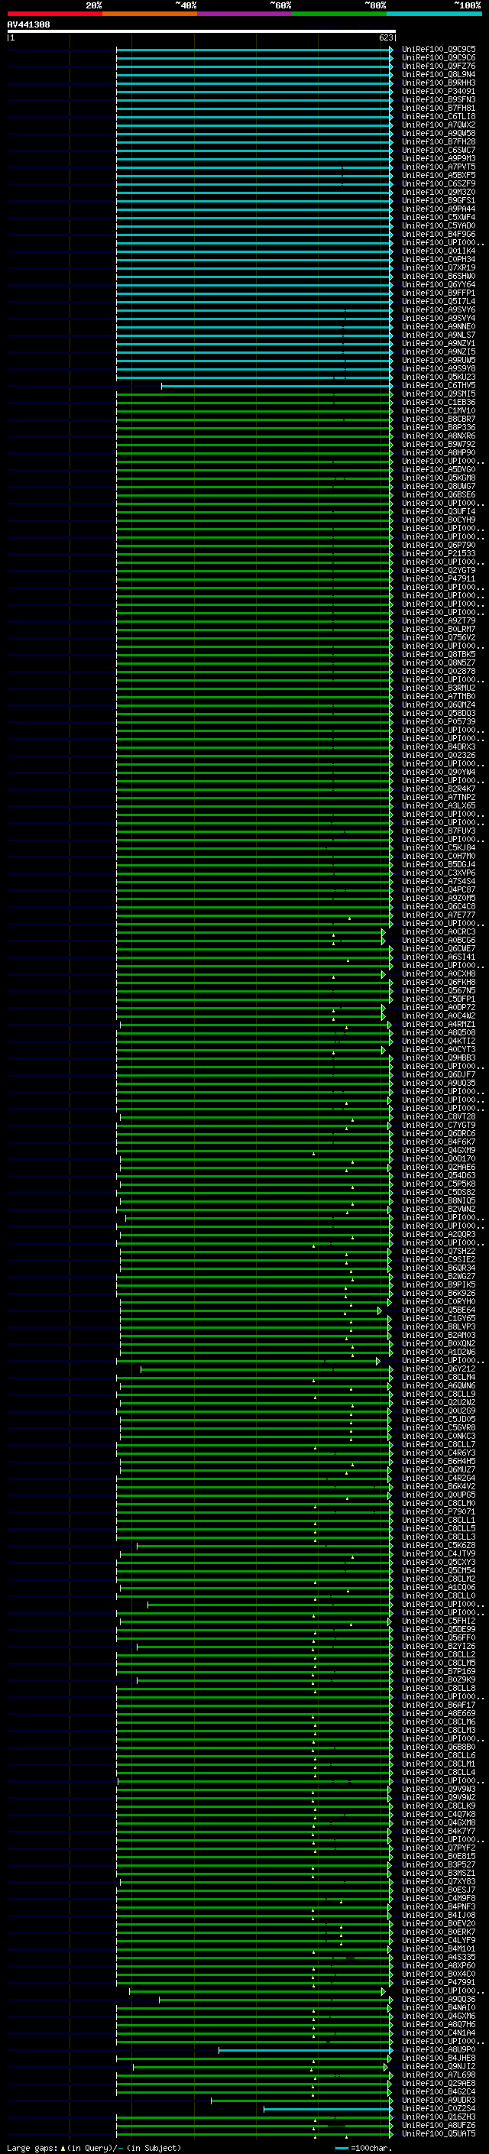Select label UniRef100_B8NIQ5

439,1200
